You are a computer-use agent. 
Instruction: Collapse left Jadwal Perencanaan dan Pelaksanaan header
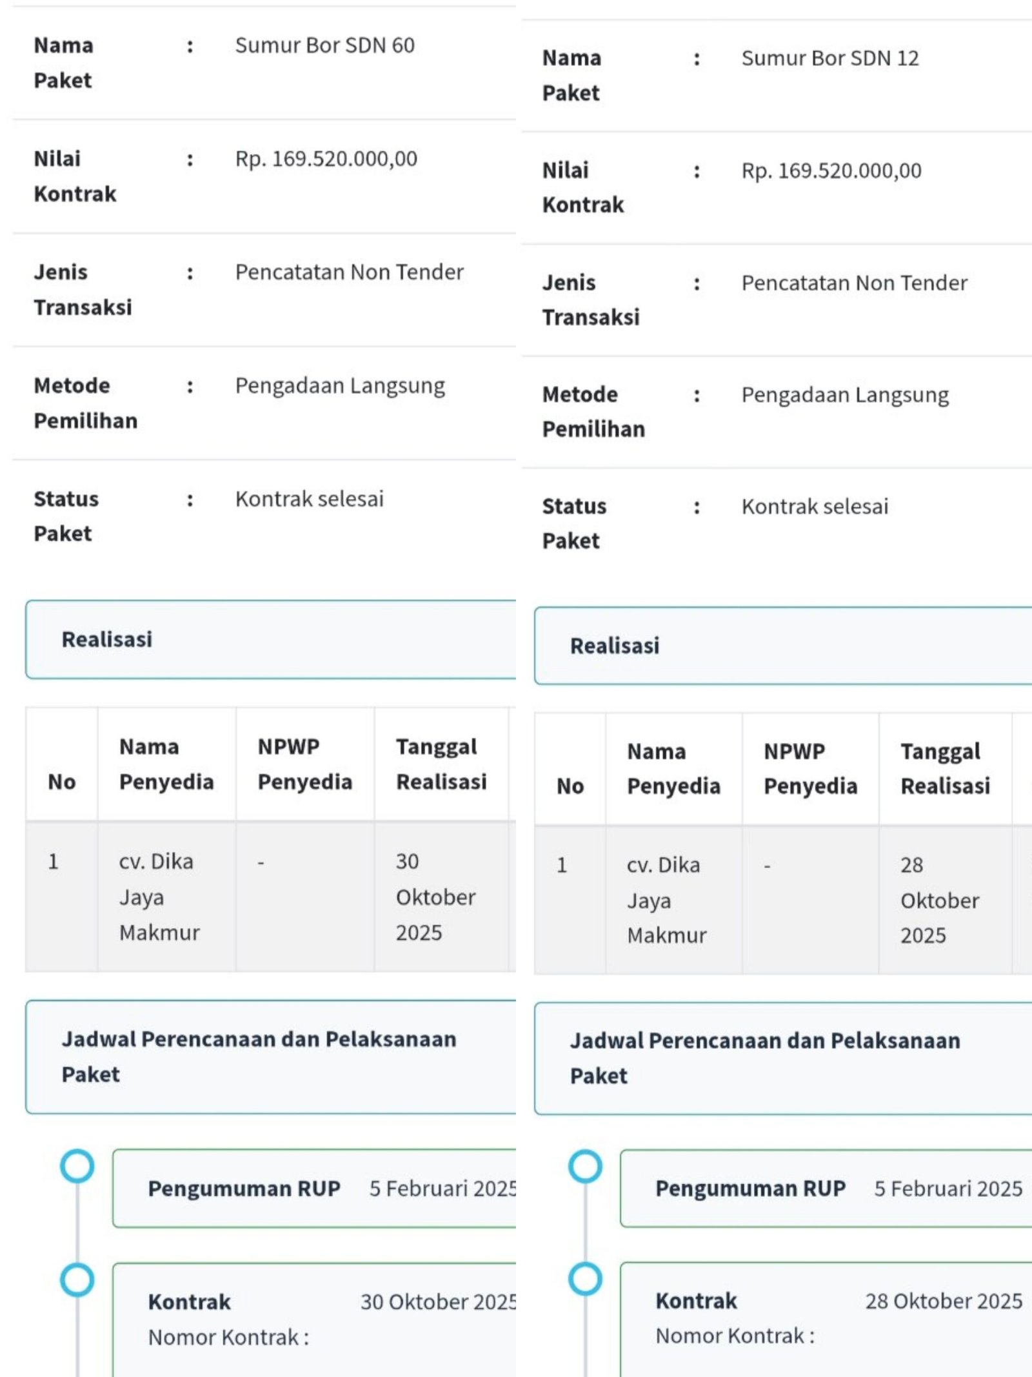coord(271,1056)
